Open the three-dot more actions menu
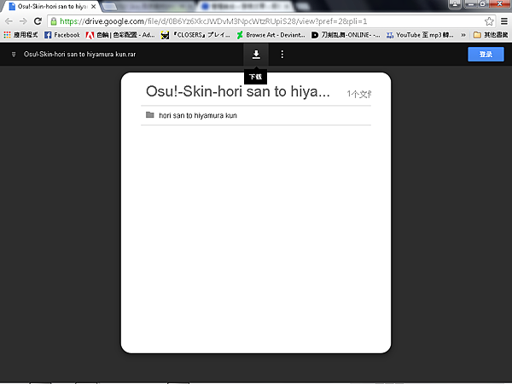Image resolution: width=512 pixels, height=384 pixels. (282, 55)
